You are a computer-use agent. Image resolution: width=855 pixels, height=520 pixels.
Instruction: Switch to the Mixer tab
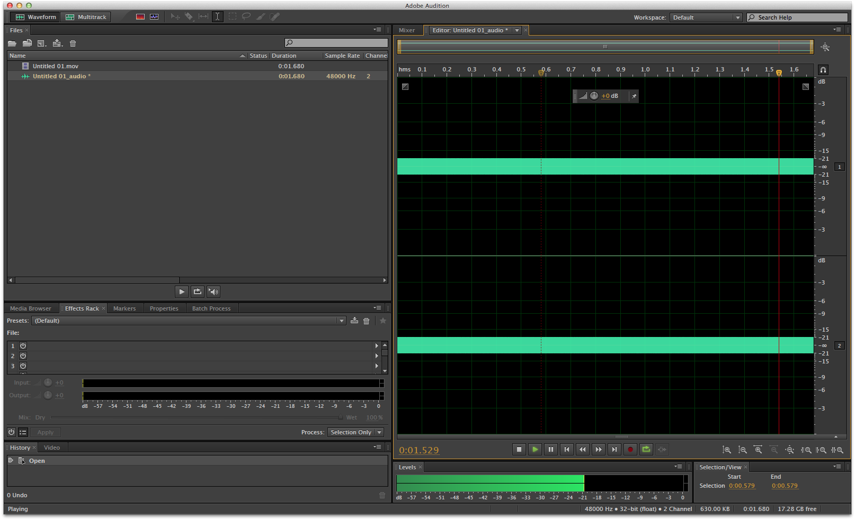click(x=407, y=30)
